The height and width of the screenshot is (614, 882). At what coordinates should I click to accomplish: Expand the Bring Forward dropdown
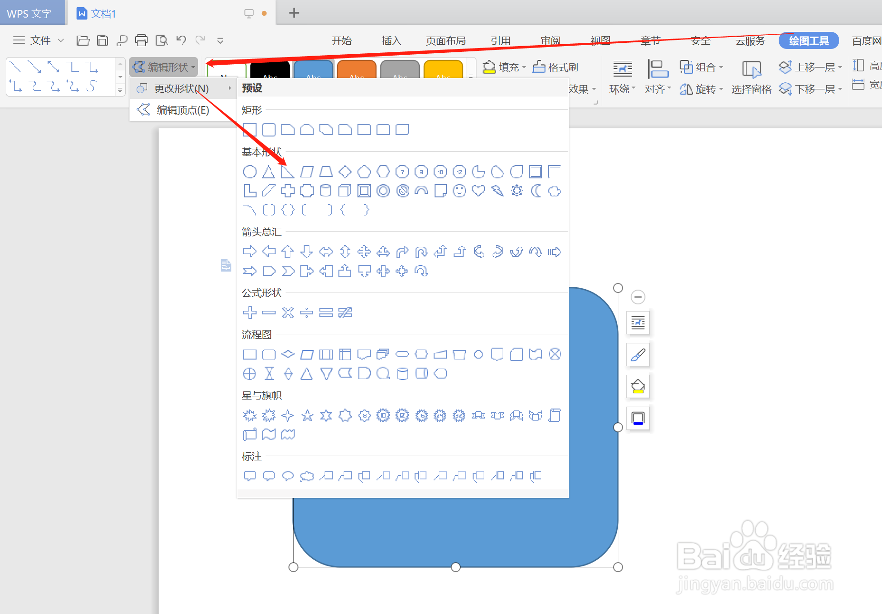[841, 67]
